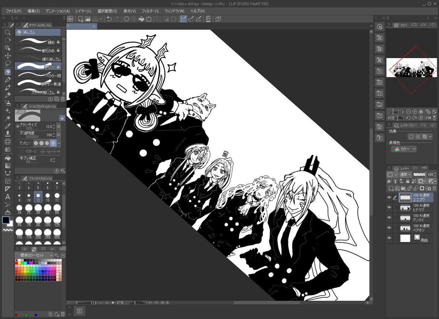Open the レイヤー(L) menu

[x=83, y=11]
